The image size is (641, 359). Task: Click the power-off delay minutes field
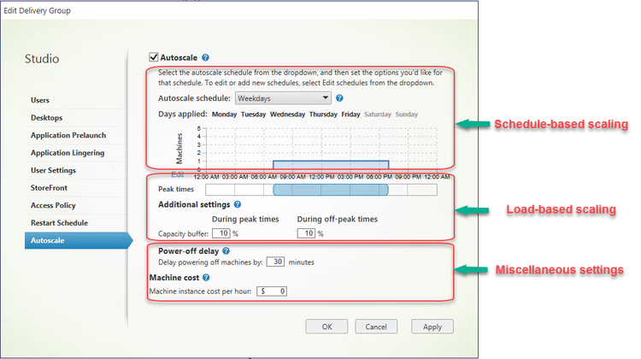pos(275,262)
